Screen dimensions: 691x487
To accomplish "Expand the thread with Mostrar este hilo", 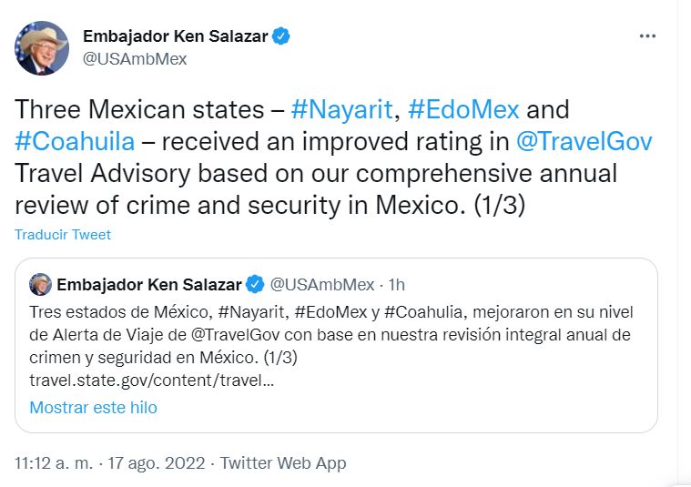I will (93, 408).
